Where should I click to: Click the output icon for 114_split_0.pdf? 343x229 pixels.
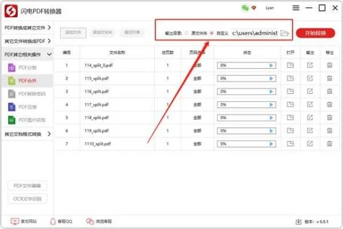coord(310,65)
